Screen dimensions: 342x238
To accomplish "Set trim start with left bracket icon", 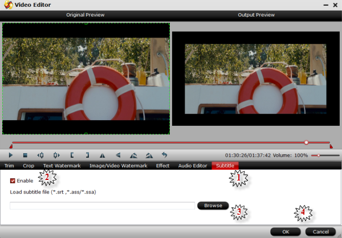I will tap(72, 155).
